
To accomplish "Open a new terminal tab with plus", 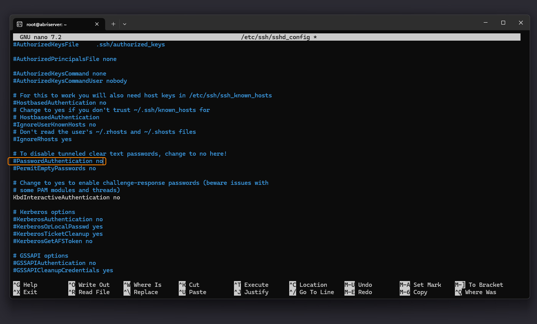I will 113,24.
